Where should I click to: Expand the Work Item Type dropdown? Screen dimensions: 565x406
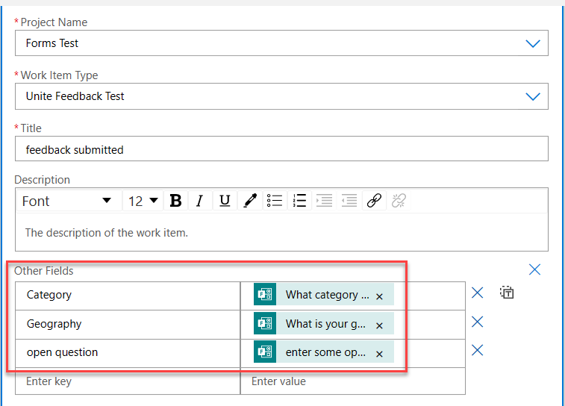point(532,97)
